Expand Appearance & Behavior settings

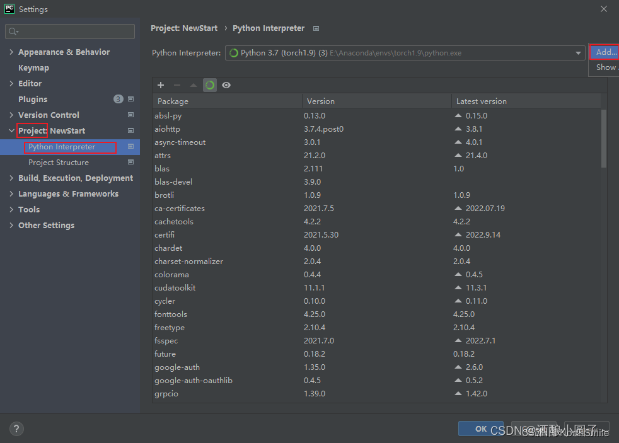(x=11, y=52)
